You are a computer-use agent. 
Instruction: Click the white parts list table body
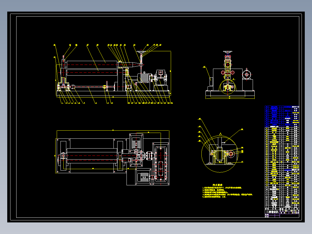point(282,168)
